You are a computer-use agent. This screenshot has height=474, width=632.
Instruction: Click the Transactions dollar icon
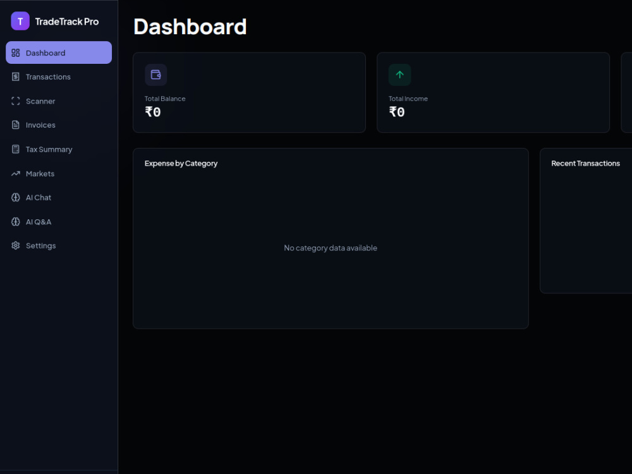[x=16, y=76]
